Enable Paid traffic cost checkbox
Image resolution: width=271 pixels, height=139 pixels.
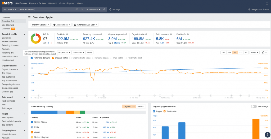tap(126, 58)
